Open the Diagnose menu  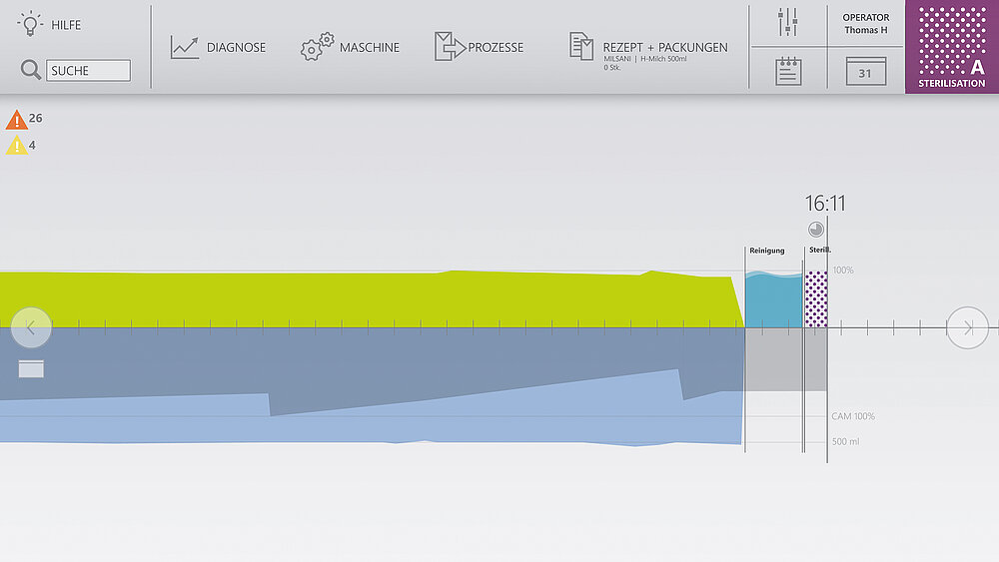click(218, 47)
